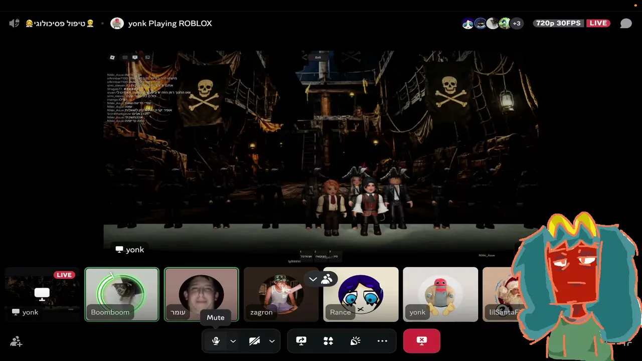Click the screen share icon

[x=301, y=341]
